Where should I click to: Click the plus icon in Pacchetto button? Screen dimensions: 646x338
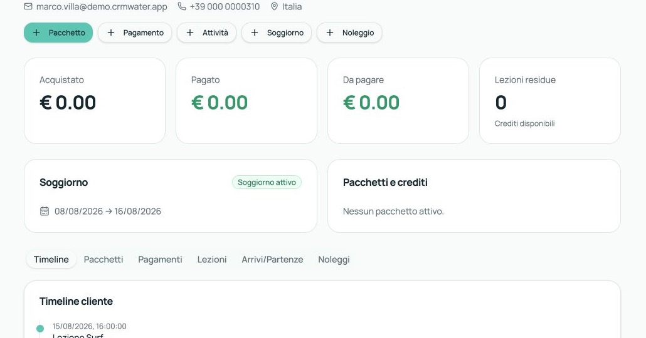tap(36, 33)
